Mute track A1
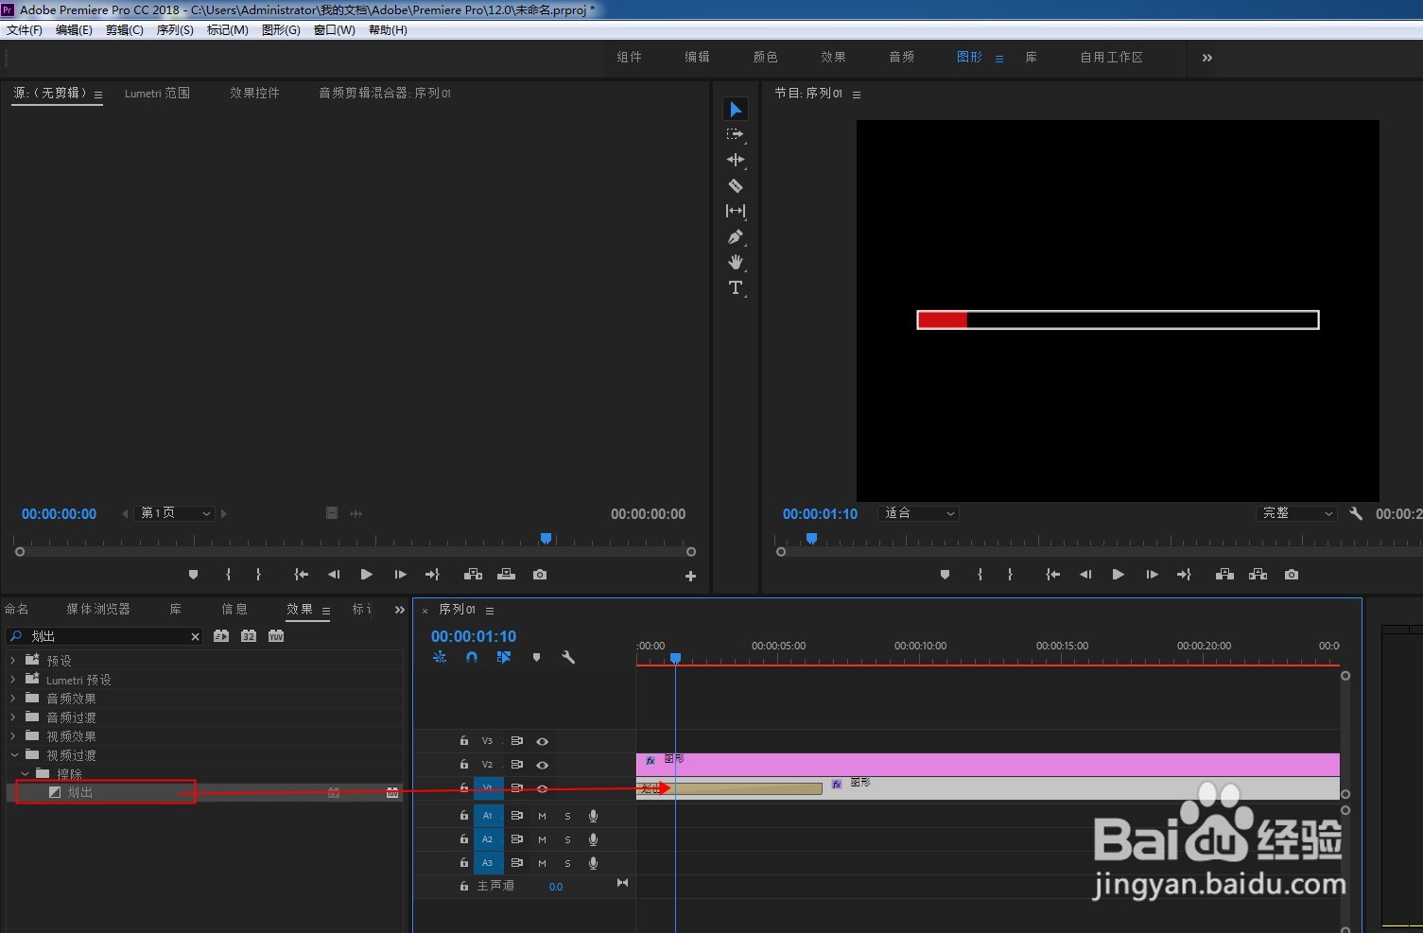This screenshot has height=933, width=1423. (542, 816)
